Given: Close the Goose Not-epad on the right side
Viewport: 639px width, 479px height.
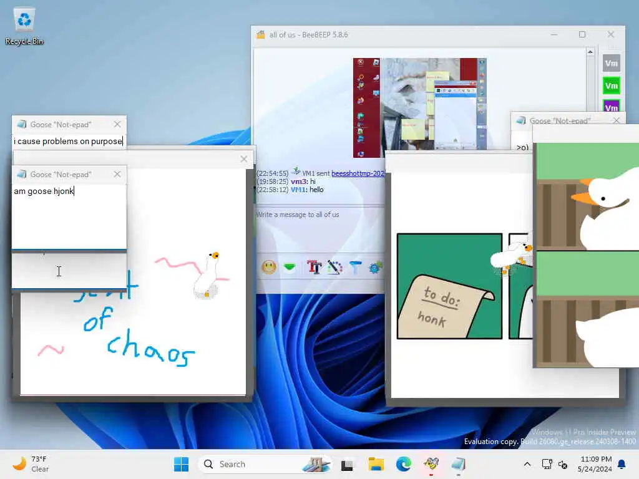Looking at the screenshot, I should (616, 120).
